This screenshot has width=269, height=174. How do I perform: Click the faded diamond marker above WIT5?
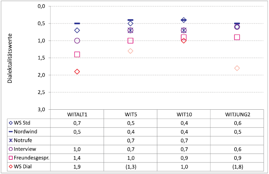pyautogui.click(x=130, y=51)
